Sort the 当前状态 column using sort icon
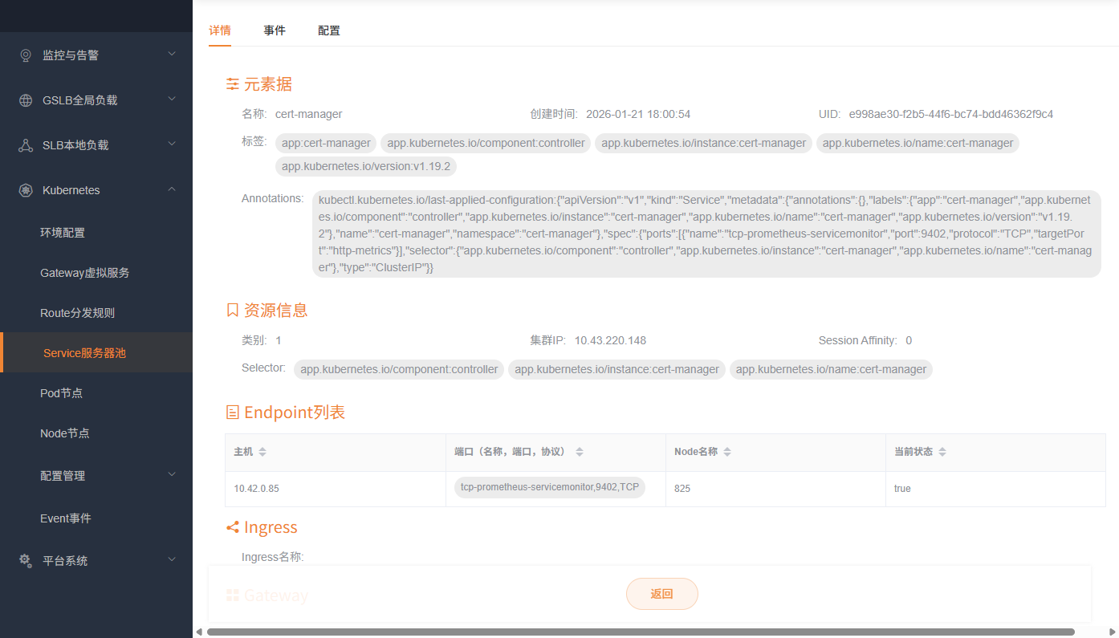Viewport: 1119px width, 638px height. point(942,452)
